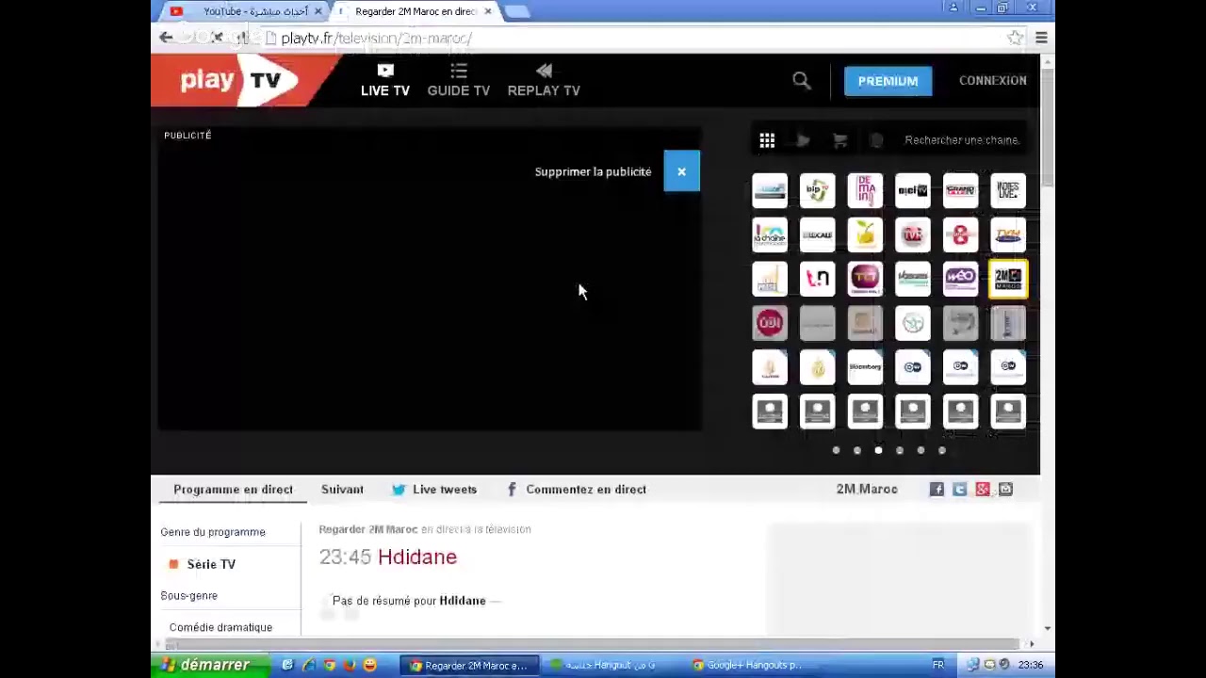Open new browser tab button
This screenshot has height=678, width=1206.
coord(516,11)
